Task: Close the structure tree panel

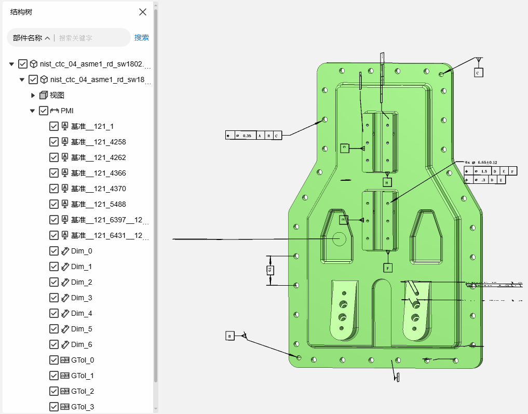Action: [143, 12]
